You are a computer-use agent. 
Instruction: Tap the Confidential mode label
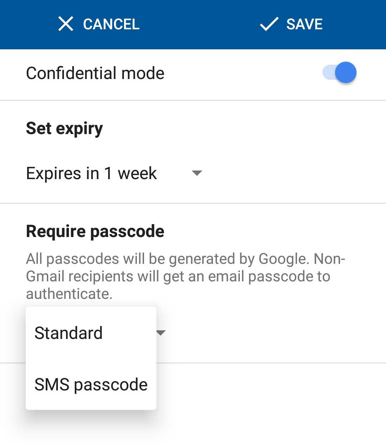[x=95, y=73]
